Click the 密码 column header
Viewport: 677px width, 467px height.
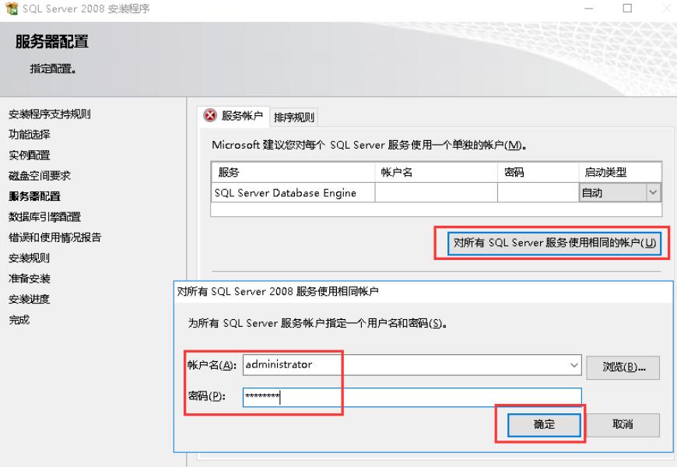click(x=538, y=172)
